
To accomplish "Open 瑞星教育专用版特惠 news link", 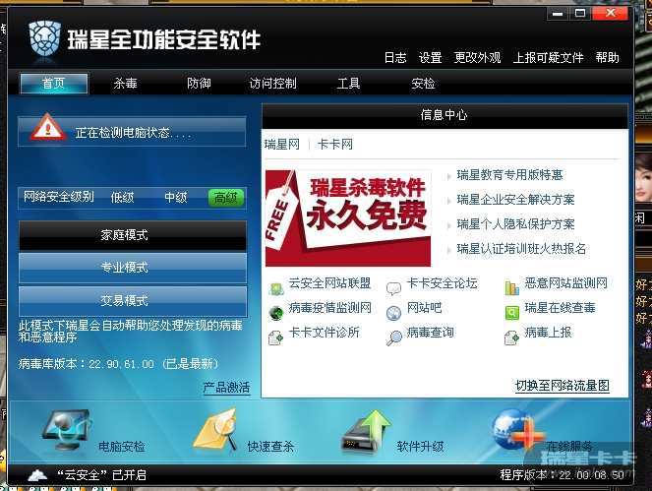I will point(509,175).
